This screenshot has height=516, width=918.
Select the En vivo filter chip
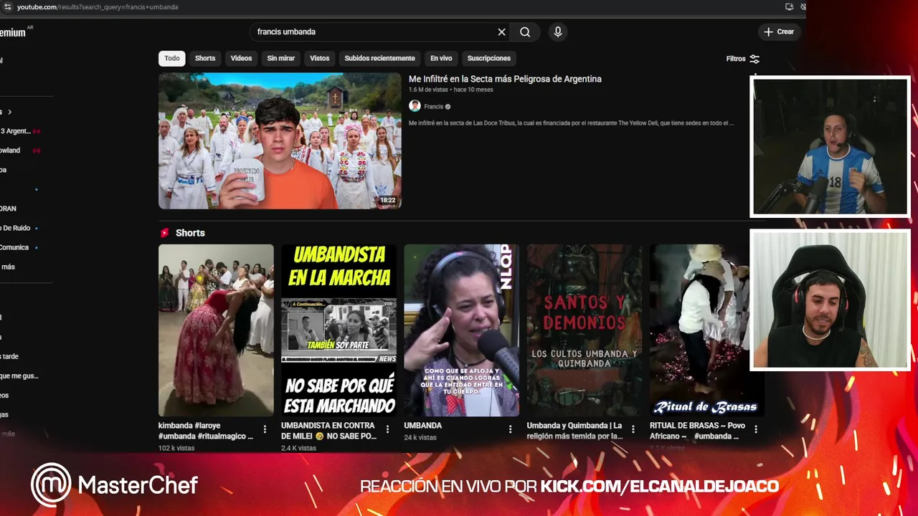[441, 58]
